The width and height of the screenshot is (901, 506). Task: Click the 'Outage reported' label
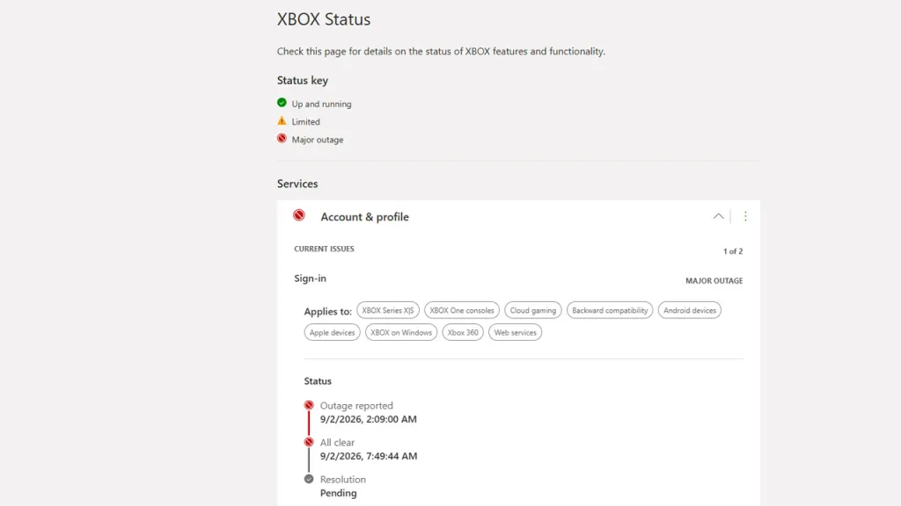click(x=356, y=406)
